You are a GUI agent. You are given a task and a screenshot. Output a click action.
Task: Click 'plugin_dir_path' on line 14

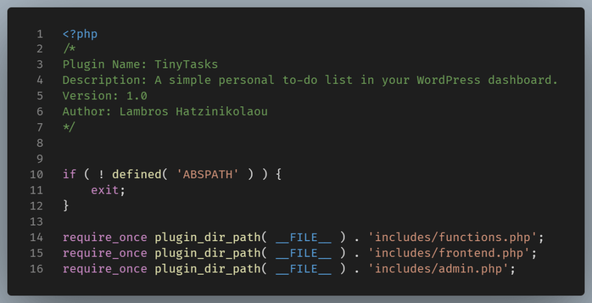[x=208, y=238]
